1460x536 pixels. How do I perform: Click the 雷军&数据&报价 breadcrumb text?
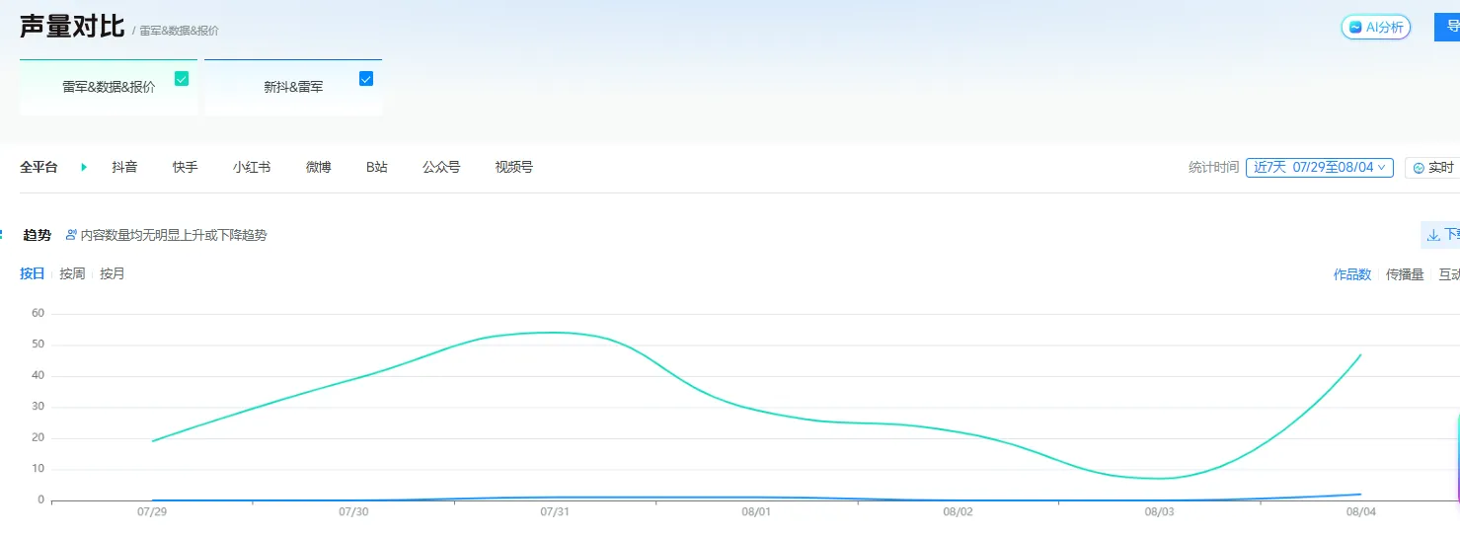click(x=179, y=31)
